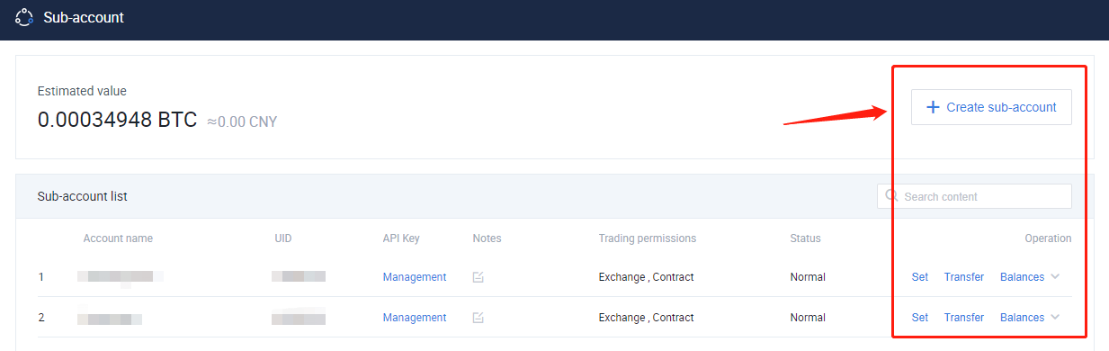Create a new sub-account
Viewport: 1109px width, 351px height.
pos(991,107)
